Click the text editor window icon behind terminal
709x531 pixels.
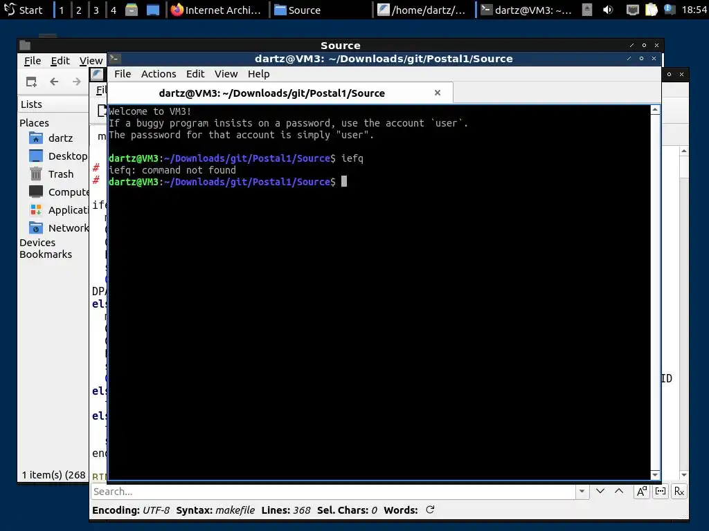[97, 75]
